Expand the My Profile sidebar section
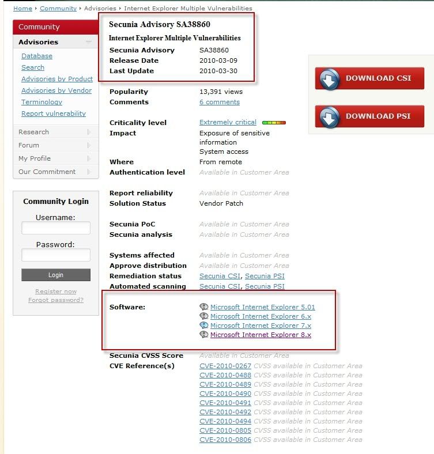 click(89, 158)
